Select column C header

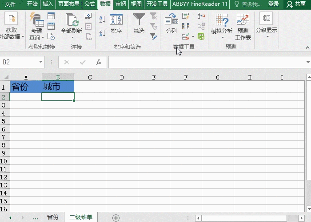tap(90, 77)
